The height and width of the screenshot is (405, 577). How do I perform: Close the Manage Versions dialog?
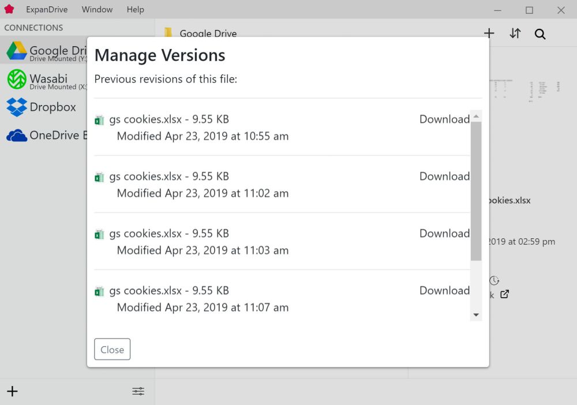pos(112,349)
